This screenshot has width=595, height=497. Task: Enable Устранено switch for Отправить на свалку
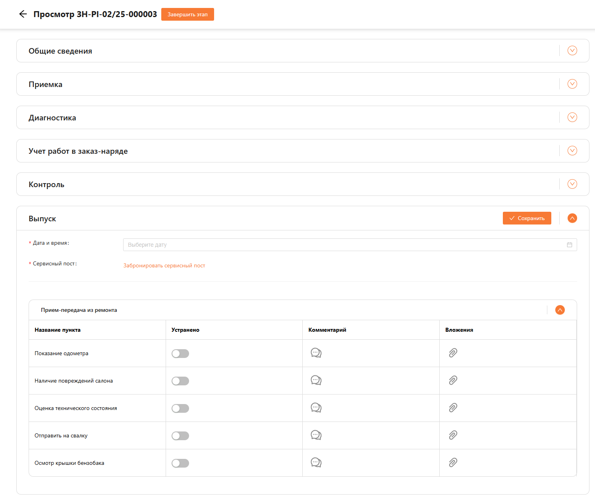coord(180,436)
